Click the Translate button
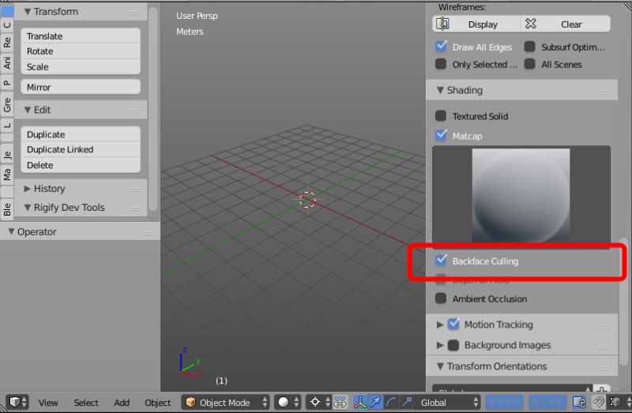 (81, 36)
